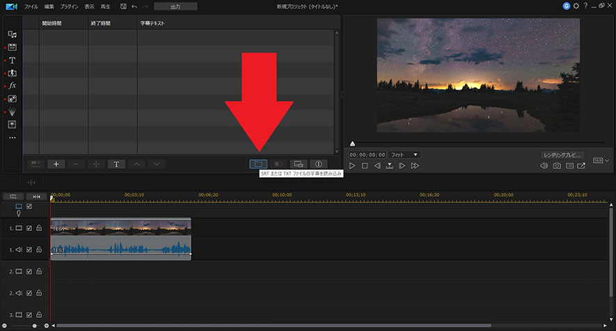Open the Transition Room lightning icon
This screenshot has width=616, height=331.
[12, 73]
